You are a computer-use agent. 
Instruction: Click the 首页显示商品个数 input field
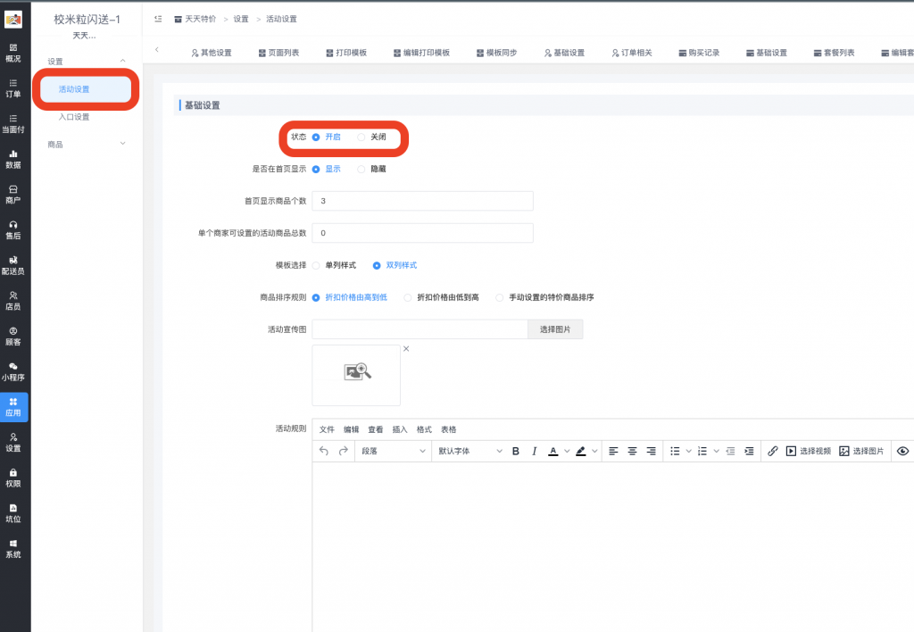click(422, 200)
